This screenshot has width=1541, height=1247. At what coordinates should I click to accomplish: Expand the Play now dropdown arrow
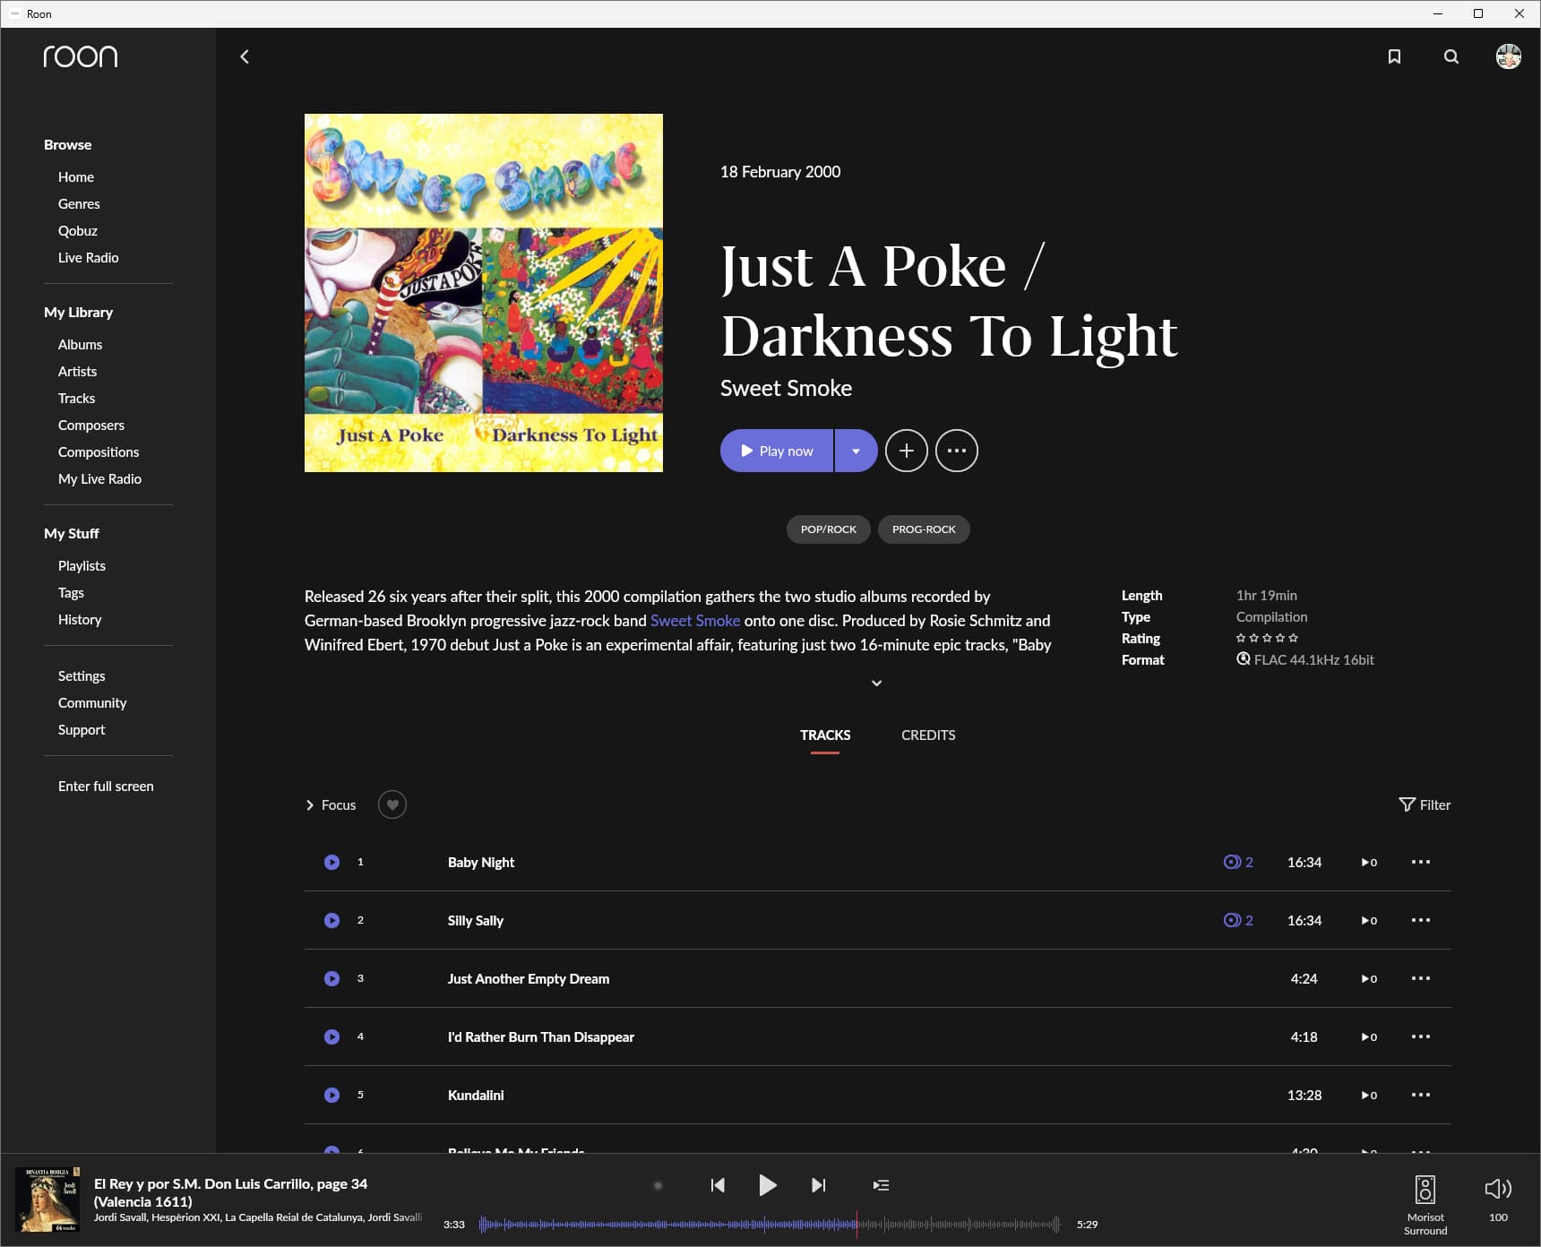(855, 451)
